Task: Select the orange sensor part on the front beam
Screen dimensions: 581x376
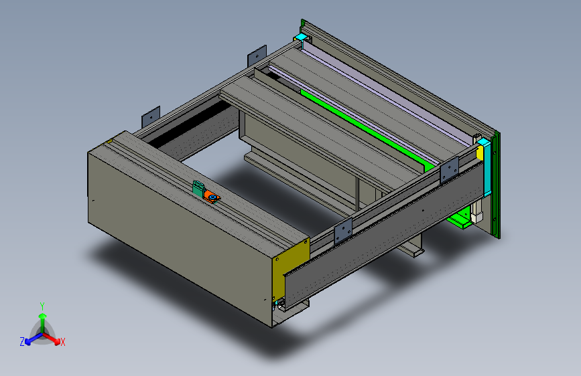Action: pos(212,197)
